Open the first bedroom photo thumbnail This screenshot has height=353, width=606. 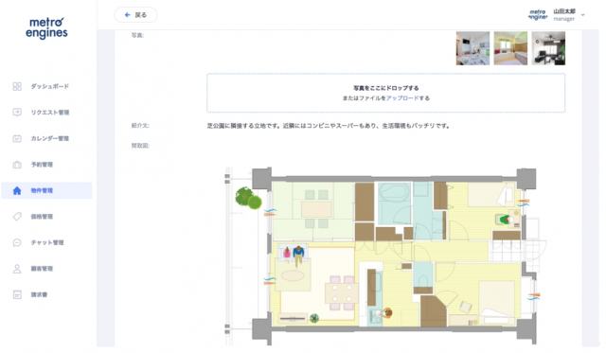[472, 48]
